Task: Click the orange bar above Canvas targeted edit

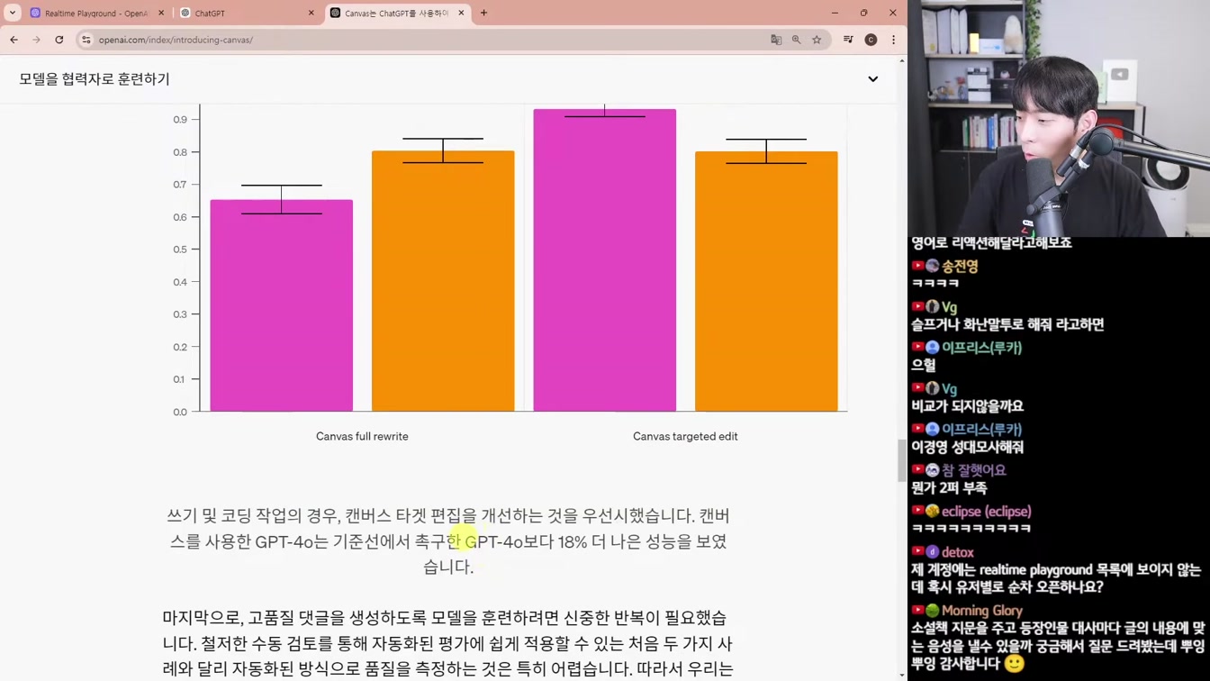Action: point(766,281)
